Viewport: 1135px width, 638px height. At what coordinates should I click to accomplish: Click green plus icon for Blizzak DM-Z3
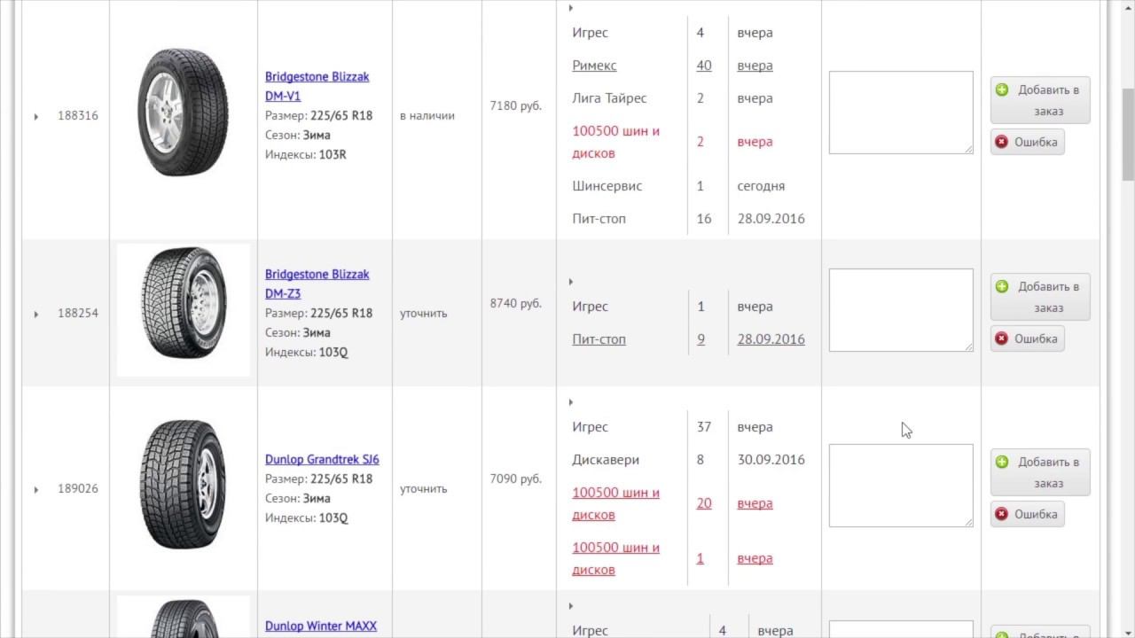[1002, 286]
